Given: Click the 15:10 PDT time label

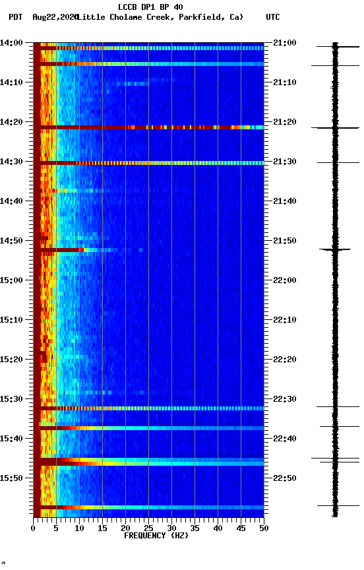Looking at the screenshot, I should pyautogui.click(x=11, y=320).
